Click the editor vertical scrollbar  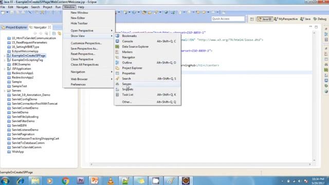coord(314,97)
